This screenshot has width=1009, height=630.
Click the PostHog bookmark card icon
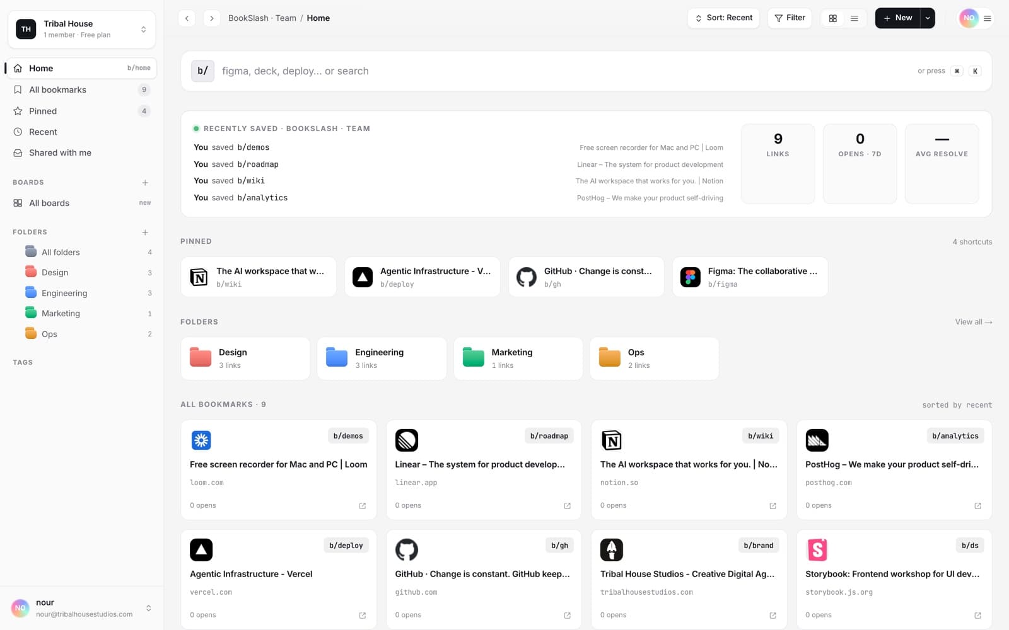[817, 440]
